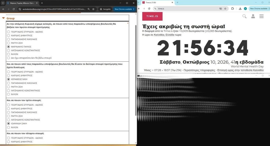270x146 pixels.
Task: Select ΙΩΑΝΝΙΔΗ ΖΑΚΗ for third preference
Action: pyautogui.click(x=8, y=124)
